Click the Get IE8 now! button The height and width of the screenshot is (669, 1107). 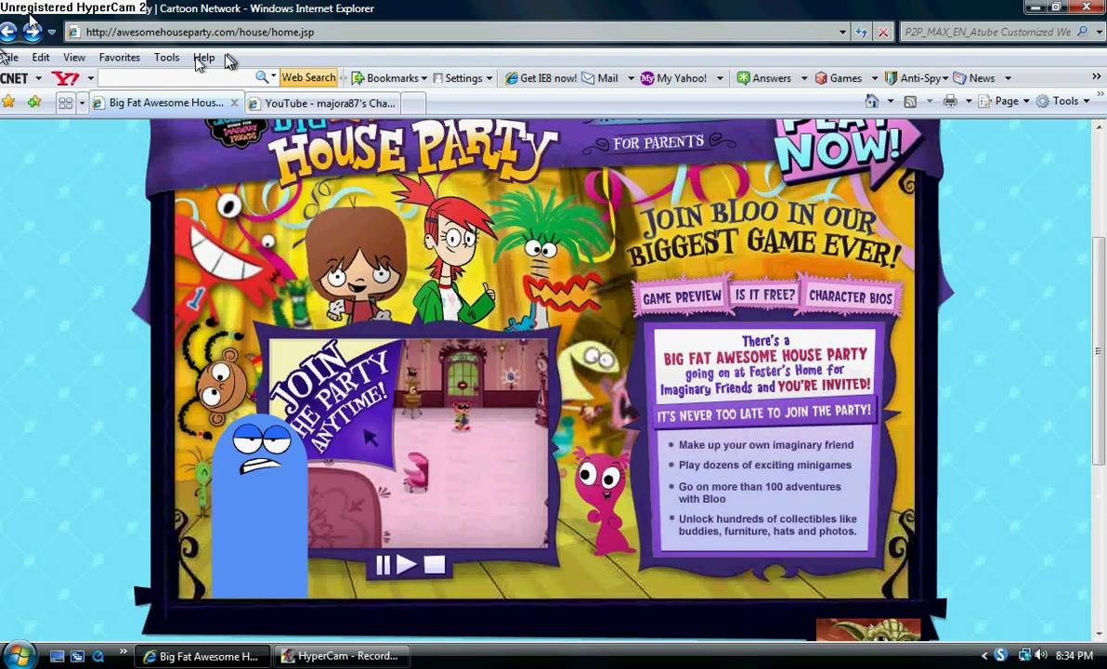[540, 78]
